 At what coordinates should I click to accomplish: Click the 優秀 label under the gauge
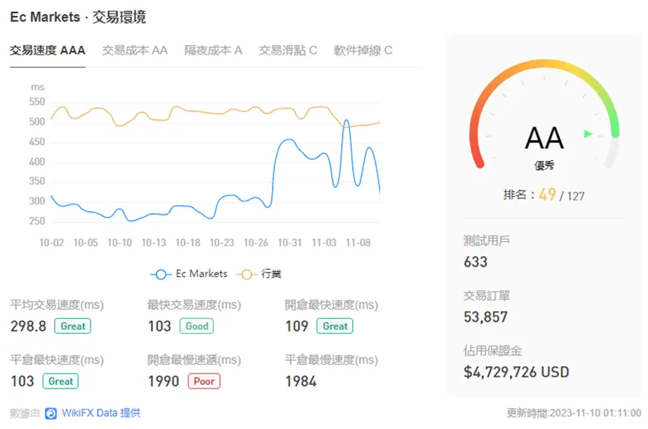545,165
